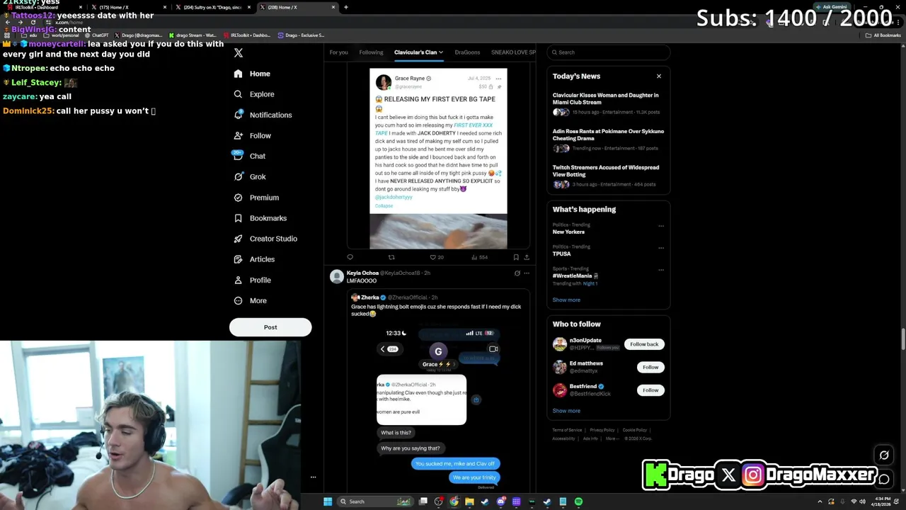Open Windows Start menu
The image size is (906, 510).
coord(328,501)
